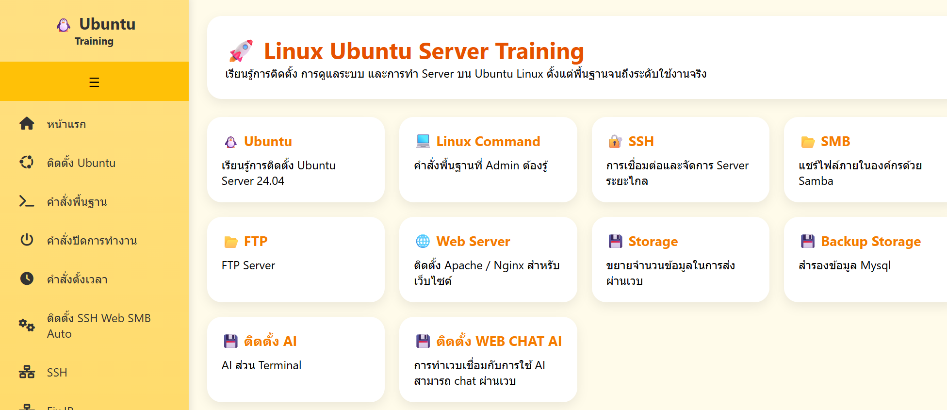Click the text ขยายจำนวนข้อมูลในการส่งผ่านเวบ

tap(670, 273)
